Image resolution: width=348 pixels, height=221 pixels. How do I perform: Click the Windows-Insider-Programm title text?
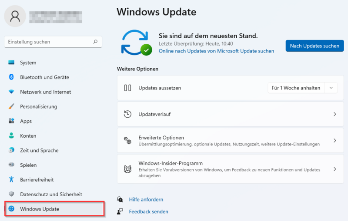pyautogui.click(x=171, y=163)
